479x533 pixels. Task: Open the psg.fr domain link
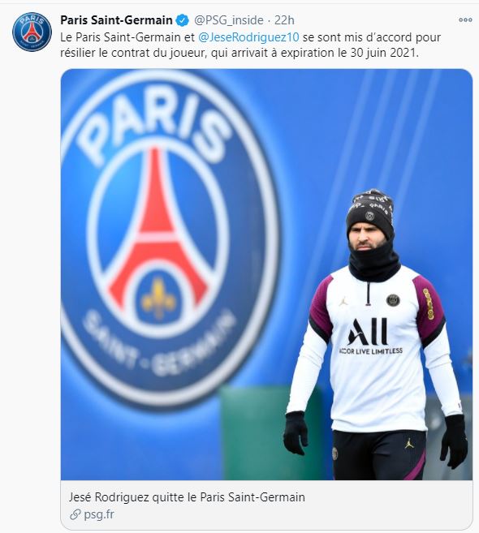(x=99, y=514)
